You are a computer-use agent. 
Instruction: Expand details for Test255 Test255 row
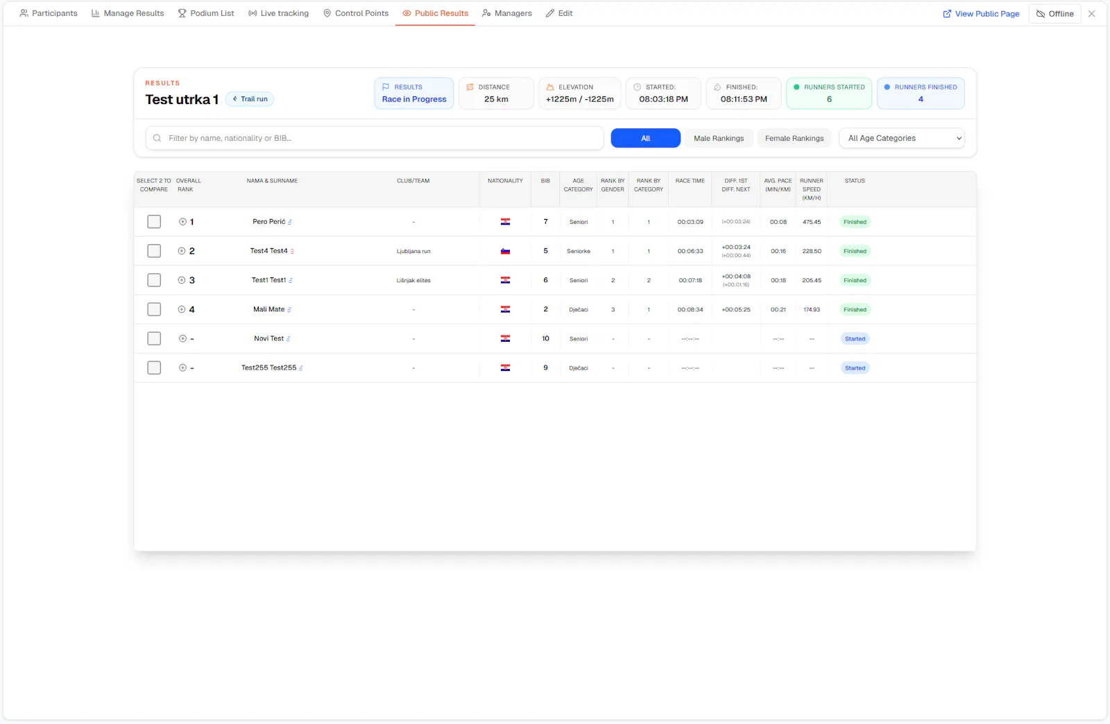[182, 368]
